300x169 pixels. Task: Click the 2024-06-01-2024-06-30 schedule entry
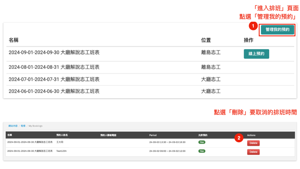tap(54, 91)
